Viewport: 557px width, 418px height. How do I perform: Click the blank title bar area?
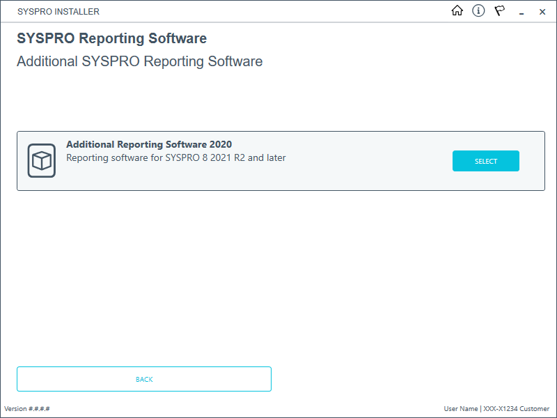click(278, 12)
